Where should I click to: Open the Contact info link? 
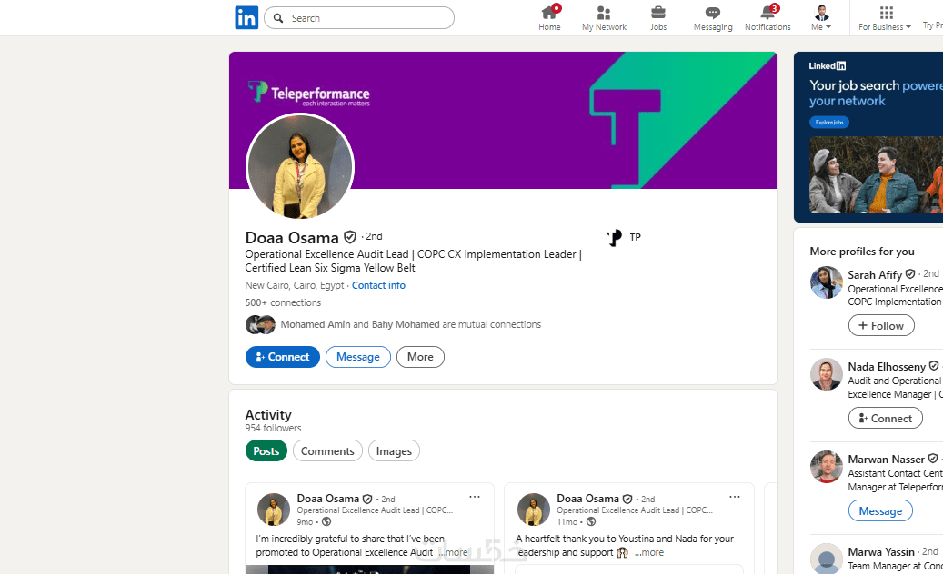[x=378, y=285]
